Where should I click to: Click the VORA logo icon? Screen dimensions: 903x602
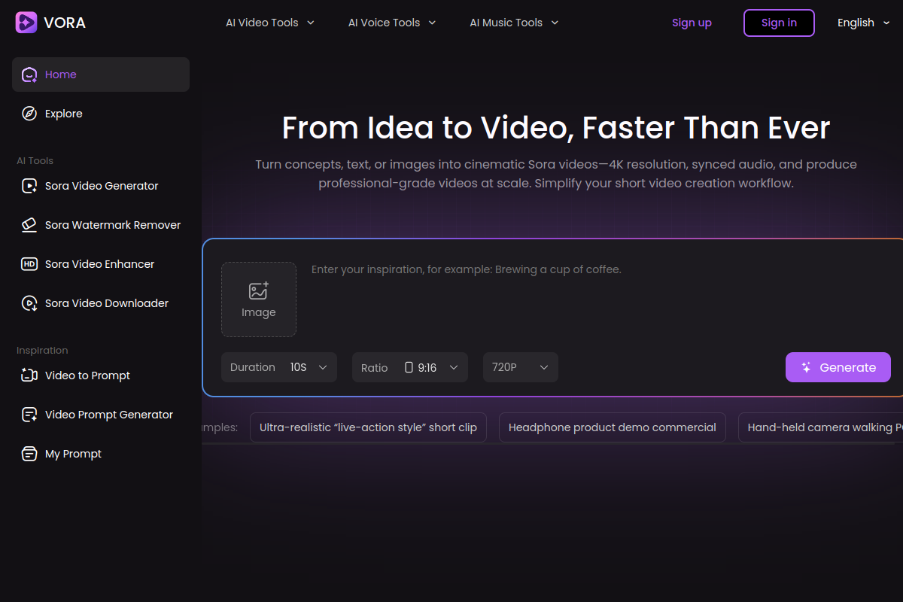(x=26, y=23)
